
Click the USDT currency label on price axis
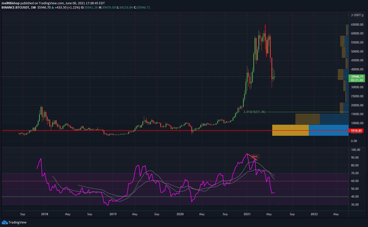point(357,15)
